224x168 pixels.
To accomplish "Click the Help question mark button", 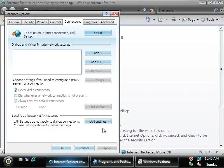I will (106, 14).
